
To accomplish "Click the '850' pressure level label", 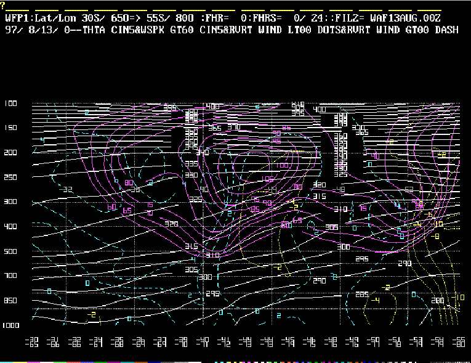I will click(10, 300).
